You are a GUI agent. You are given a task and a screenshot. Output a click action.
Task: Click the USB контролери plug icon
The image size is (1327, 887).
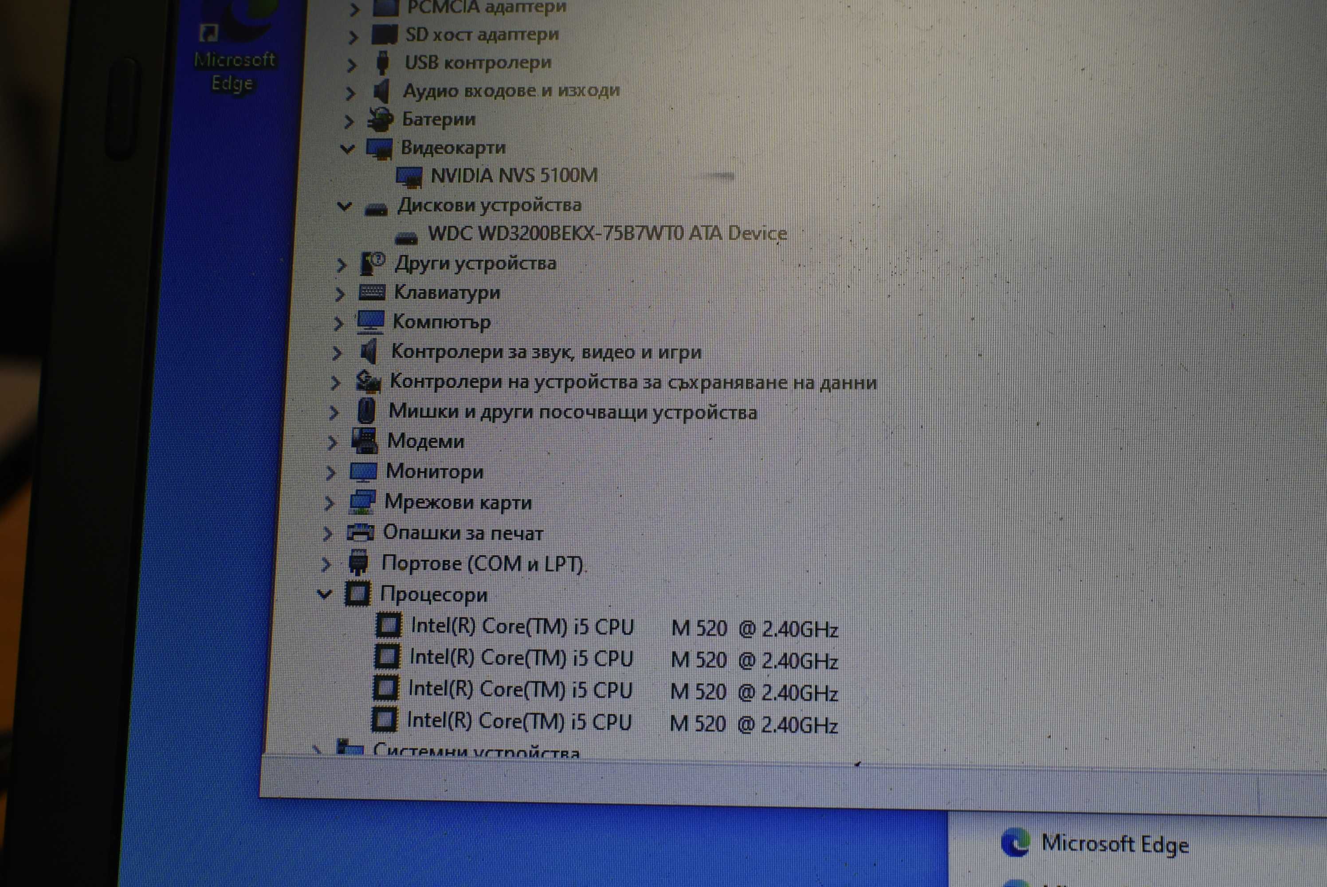[x=382, y=63]
